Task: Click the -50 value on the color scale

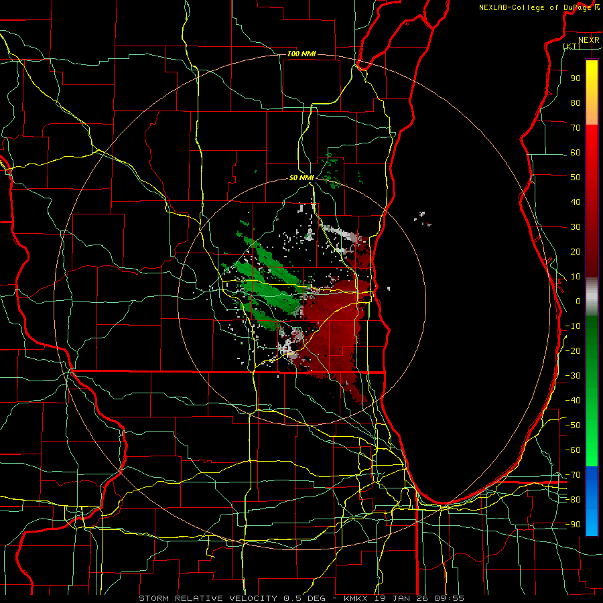Action: 573,425
